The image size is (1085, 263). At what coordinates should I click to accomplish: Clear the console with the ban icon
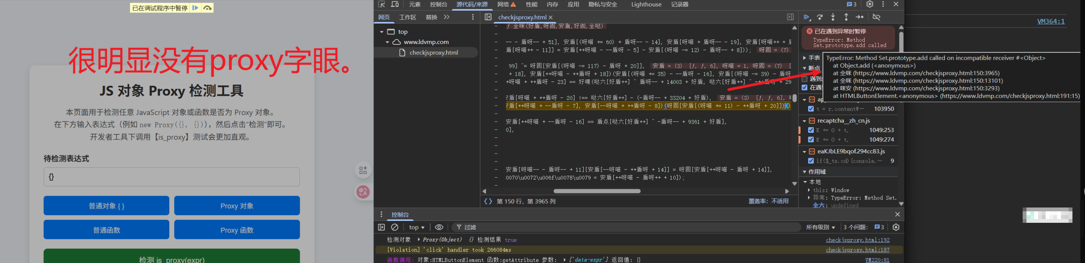[x=394, y=227]
